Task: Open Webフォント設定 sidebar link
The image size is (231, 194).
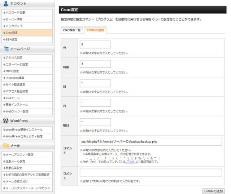Action: (x=27, y=111)
